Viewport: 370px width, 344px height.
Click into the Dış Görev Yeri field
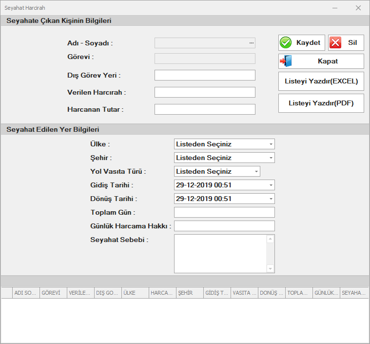click(x=205, y=75)
